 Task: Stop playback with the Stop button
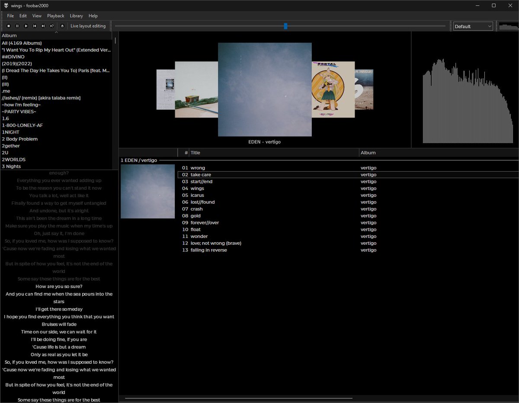coord(9,26)
